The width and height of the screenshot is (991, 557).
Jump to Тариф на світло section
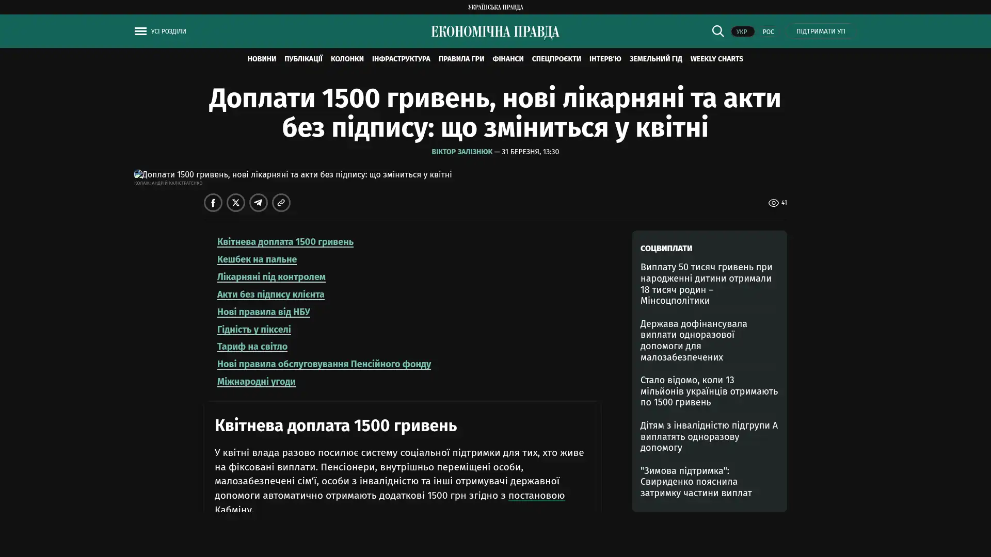252,347
